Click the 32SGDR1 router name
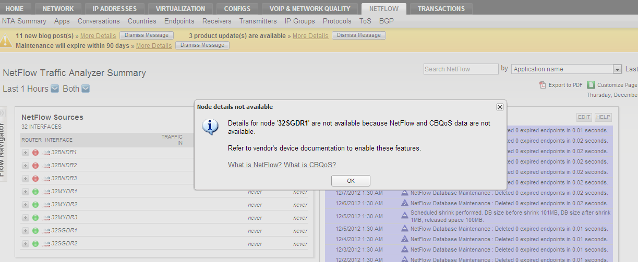The image size is (638, 262). pyautogui.click(x=64, y=231)
